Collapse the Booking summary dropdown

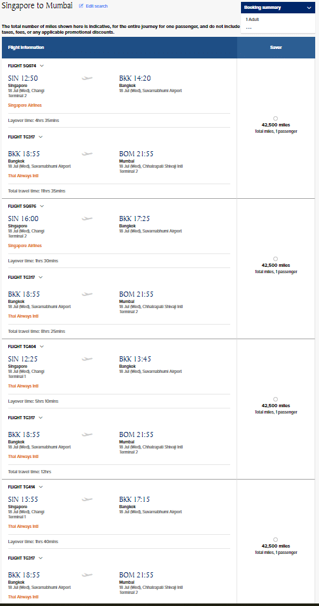309,8
